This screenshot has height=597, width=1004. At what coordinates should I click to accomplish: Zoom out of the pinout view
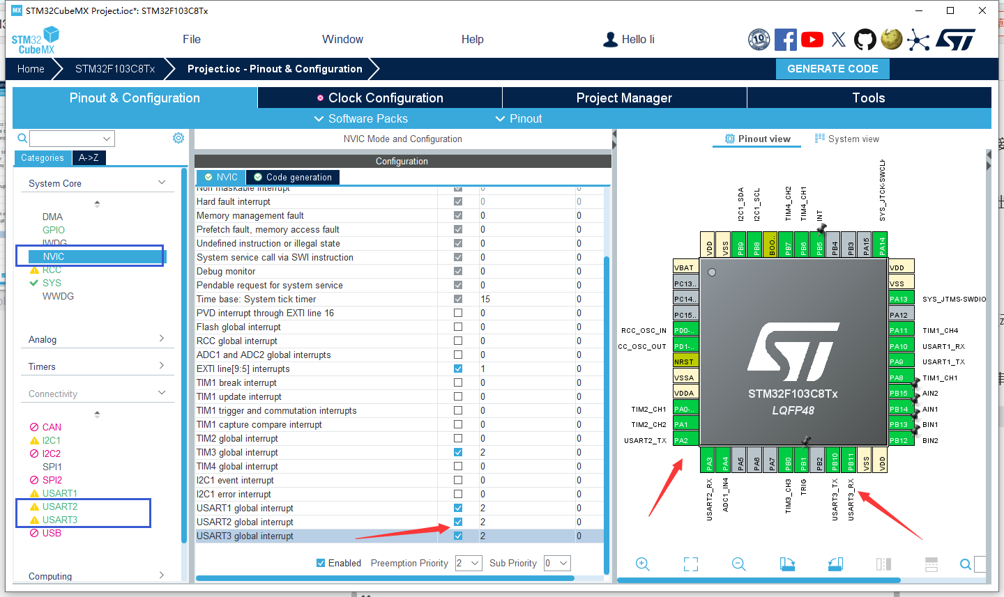[x=739, y=564]
